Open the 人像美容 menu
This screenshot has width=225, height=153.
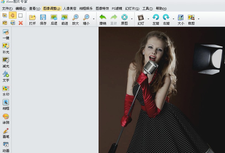70,9
